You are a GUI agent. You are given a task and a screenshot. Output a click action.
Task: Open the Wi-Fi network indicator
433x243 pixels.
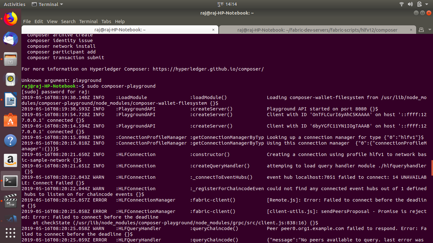[x=402, y=4]
